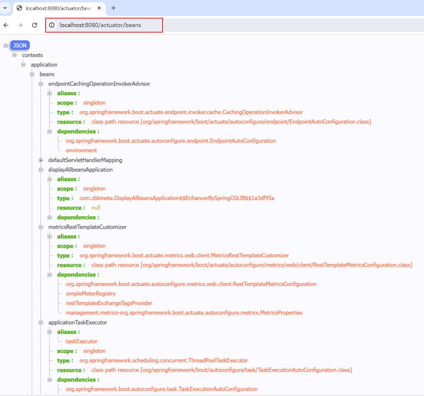Click the ThreadPoolTaskExecutor type value
This screenshot has width=424, height=396.
coord(164,361)
